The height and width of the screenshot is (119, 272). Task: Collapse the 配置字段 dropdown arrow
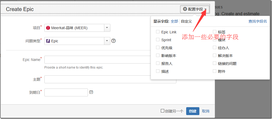205,9
